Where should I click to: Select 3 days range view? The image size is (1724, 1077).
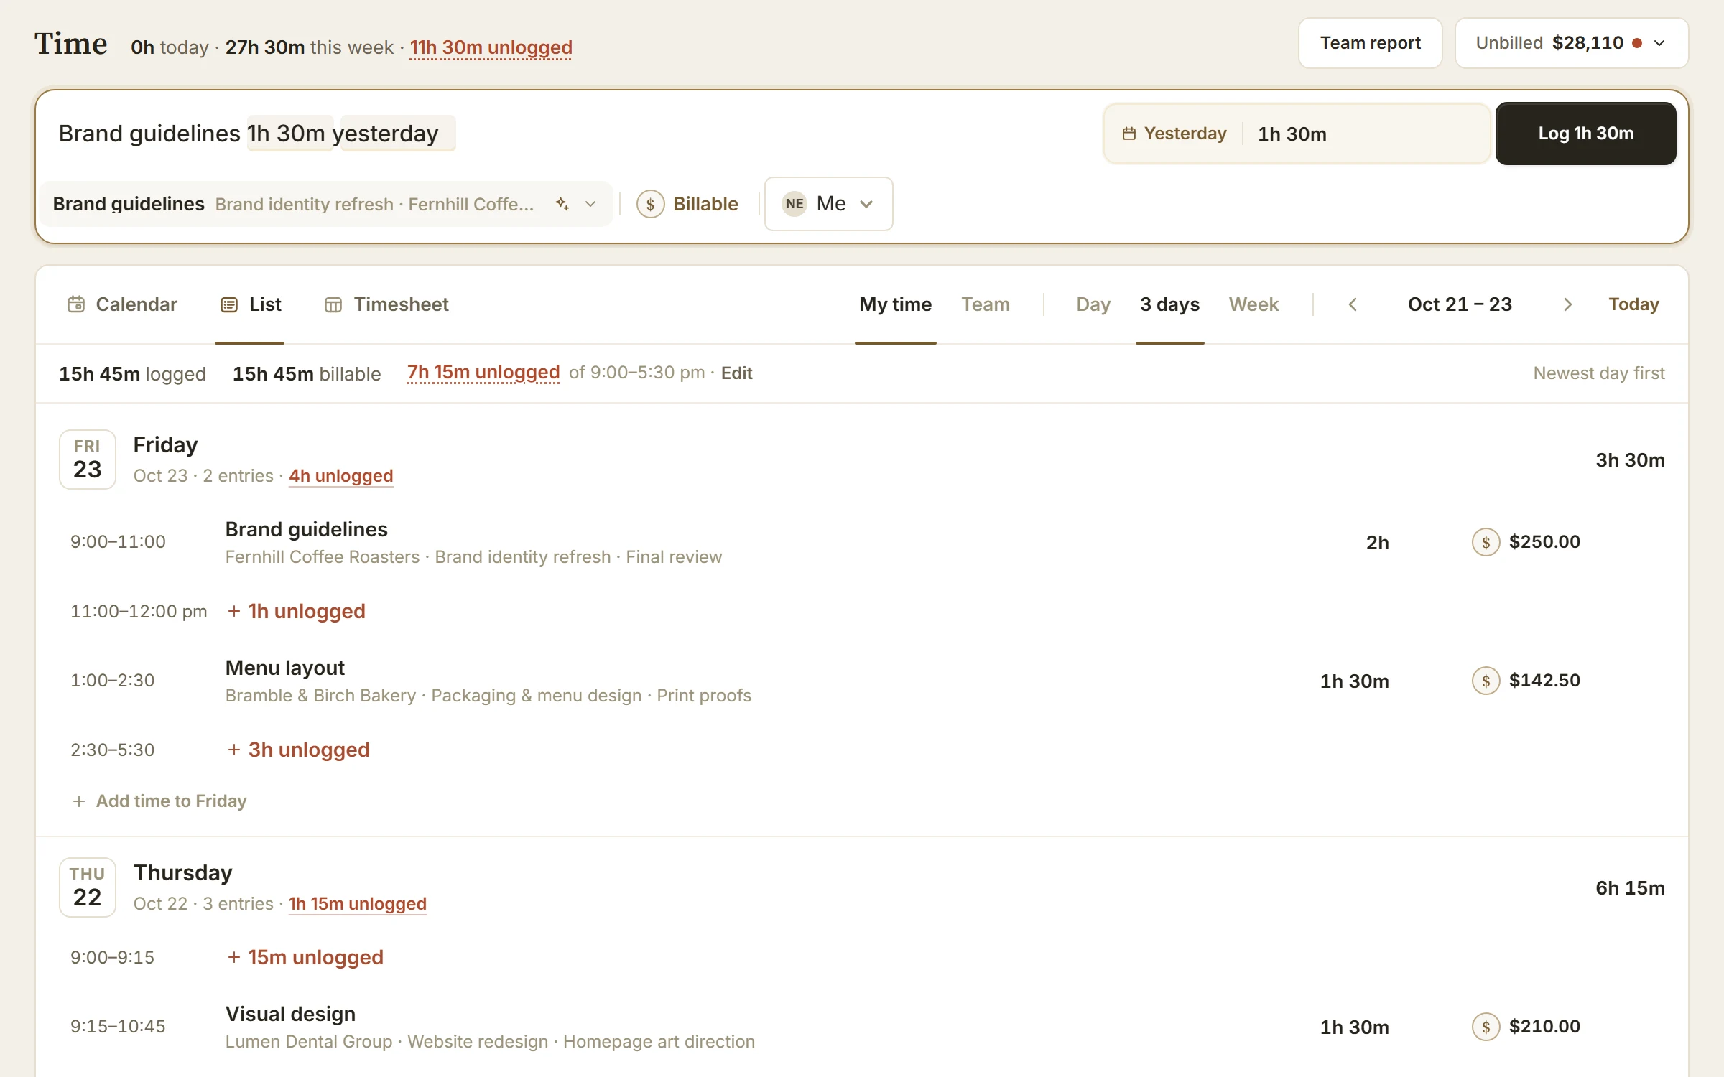click(1169, 304)
